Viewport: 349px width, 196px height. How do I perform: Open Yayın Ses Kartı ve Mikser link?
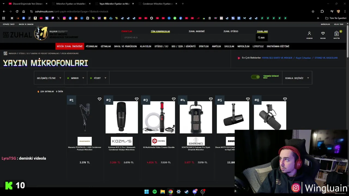point(277,58)
